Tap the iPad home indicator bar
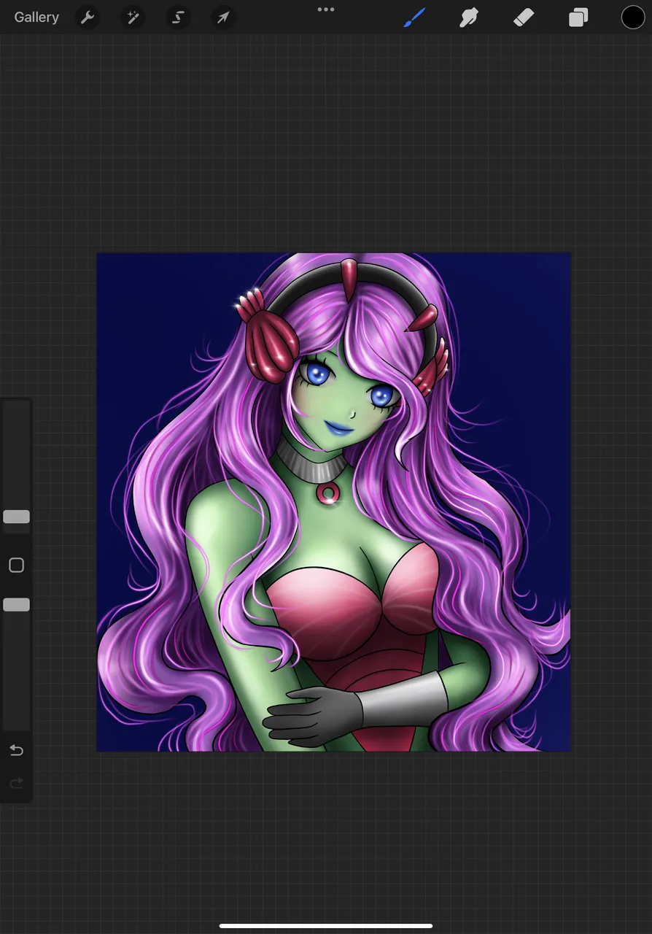 [x=326, y=926]
